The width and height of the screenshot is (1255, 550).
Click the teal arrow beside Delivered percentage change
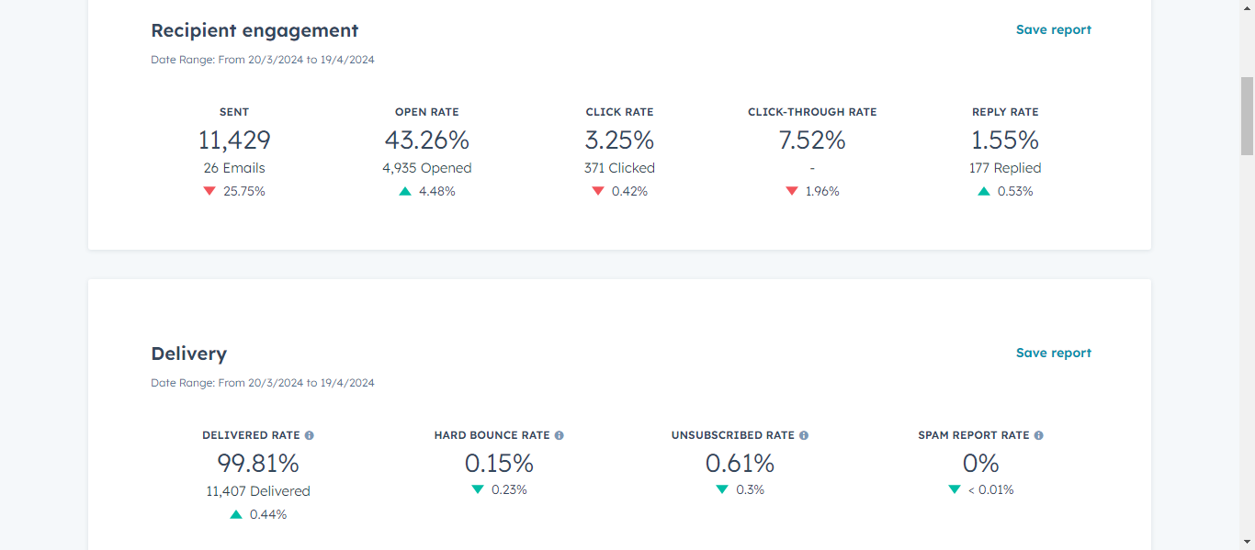[236, 514]
